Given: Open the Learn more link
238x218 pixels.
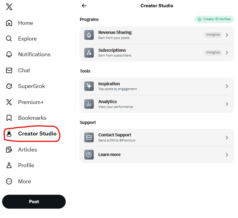Looking at the screenshot, I should click(x=109, y=155).
